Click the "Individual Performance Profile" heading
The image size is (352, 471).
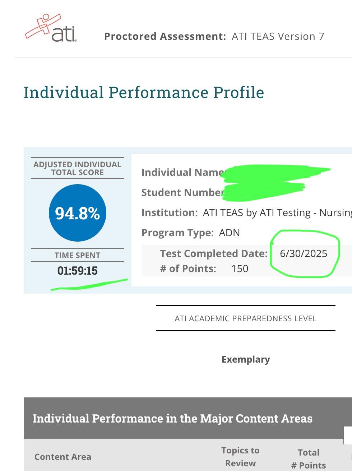[x=144, y=92]
